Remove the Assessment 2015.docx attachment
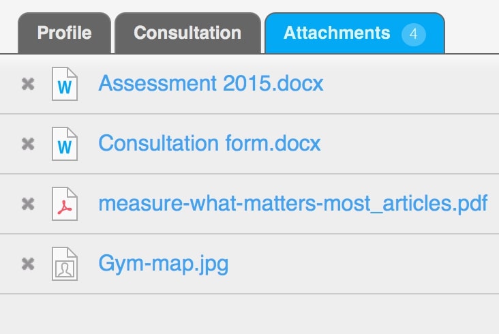Screen dimensions: 499x334 pyautogui.click(x=28, y=85)
